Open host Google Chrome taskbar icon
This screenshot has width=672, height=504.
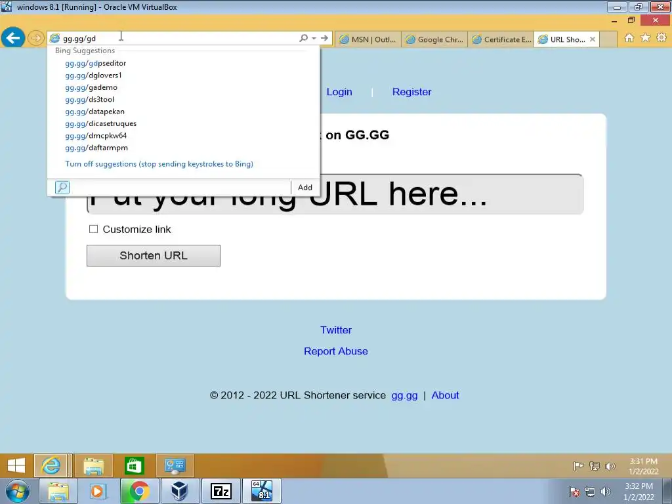[139, 491]
